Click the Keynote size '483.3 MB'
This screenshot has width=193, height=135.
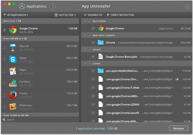pos(72,46)
